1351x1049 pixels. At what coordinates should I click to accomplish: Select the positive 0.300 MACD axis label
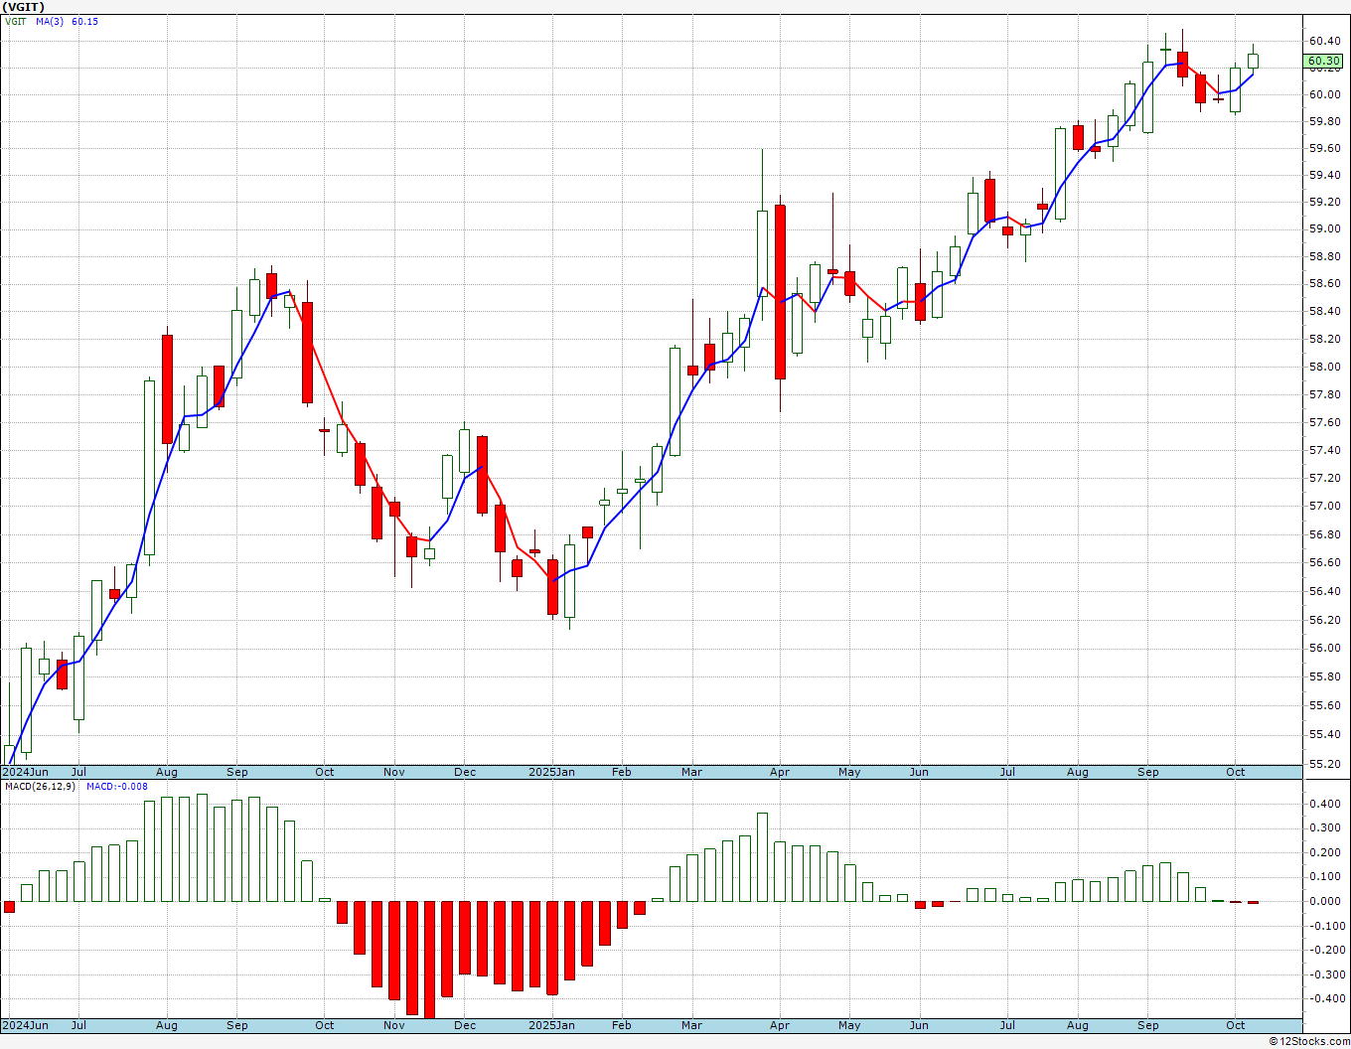(1324, 828)
